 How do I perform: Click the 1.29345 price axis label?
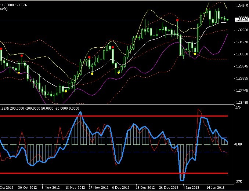pyautogui.click(x=242, y=66)
